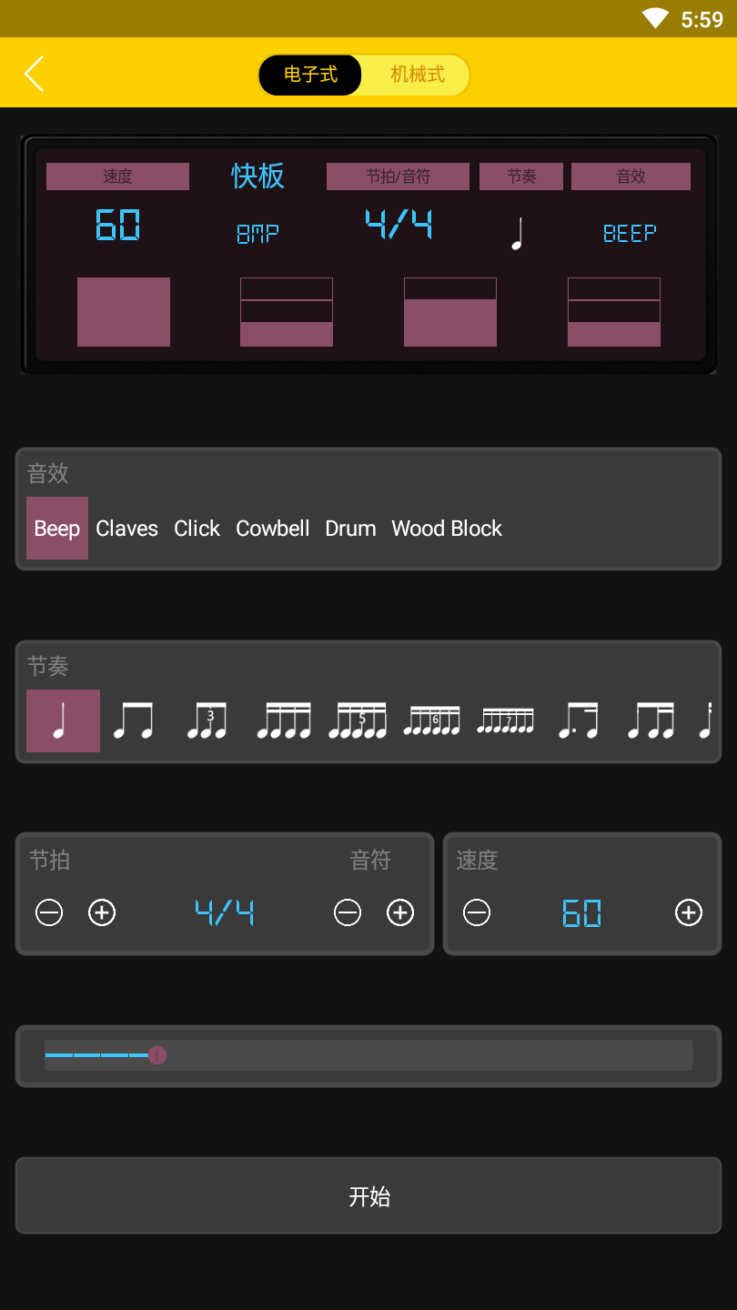Image resolution: width=737 pixels, height=1310 pixels.
Task: Select the Claves sound effect
Action: [x=126, y=529]
